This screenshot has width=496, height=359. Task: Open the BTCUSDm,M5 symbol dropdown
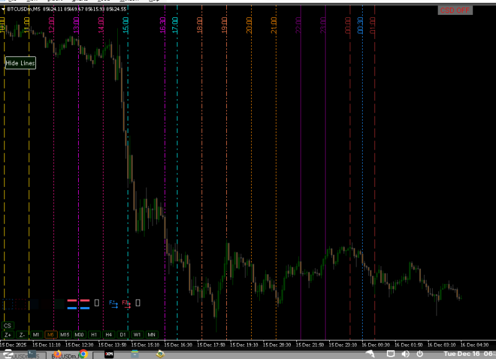4,10
